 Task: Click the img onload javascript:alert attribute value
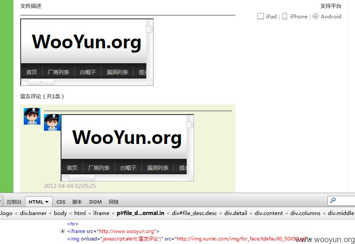point(131,239)
